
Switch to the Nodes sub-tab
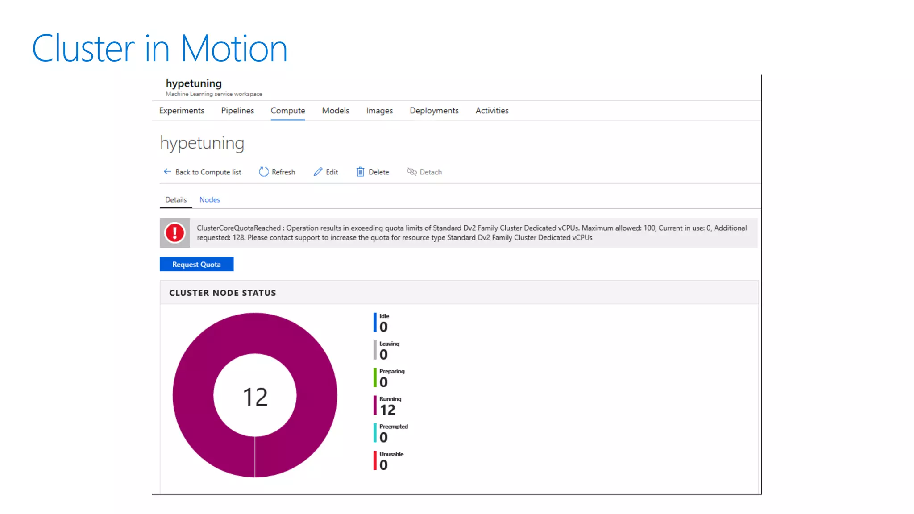coord(209,200)
